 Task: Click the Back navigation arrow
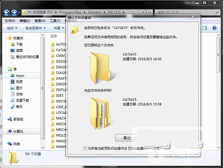pos(6,13)
